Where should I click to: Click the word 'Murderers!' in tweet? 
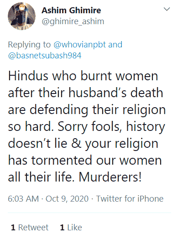[x=110, y=177]
